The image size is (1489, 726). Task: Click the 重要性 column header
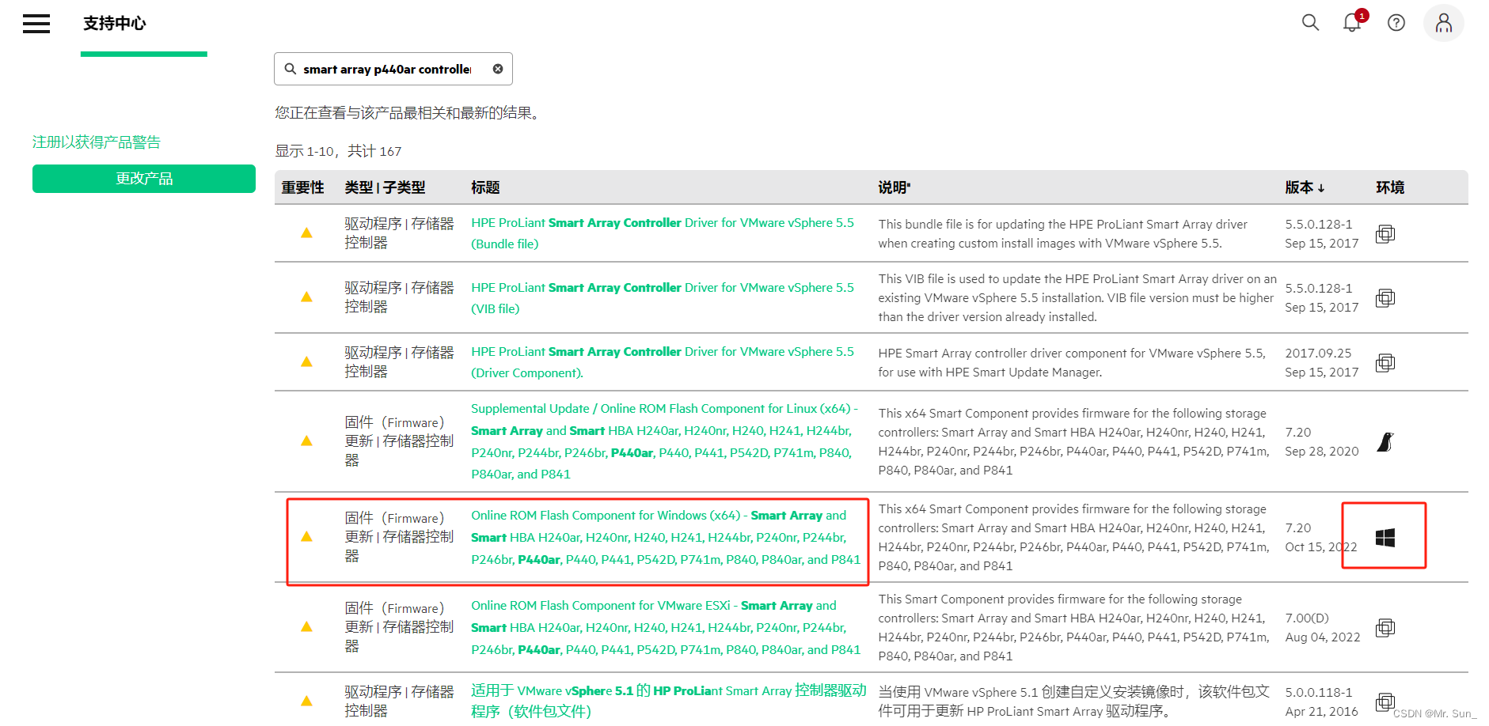click(302, 187)
